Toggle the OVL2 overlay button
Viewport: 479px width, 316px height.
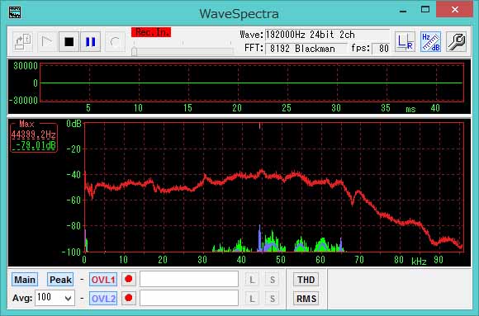coord(103,299)
